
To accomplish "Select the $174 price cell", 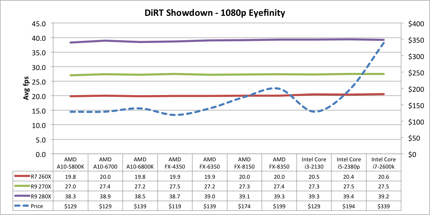I will 244,206.
